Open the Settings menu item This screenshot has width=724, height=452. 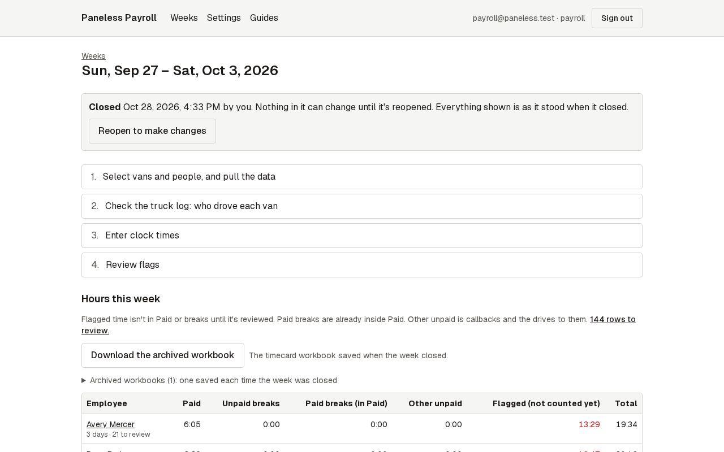click(x=224, y=18)
